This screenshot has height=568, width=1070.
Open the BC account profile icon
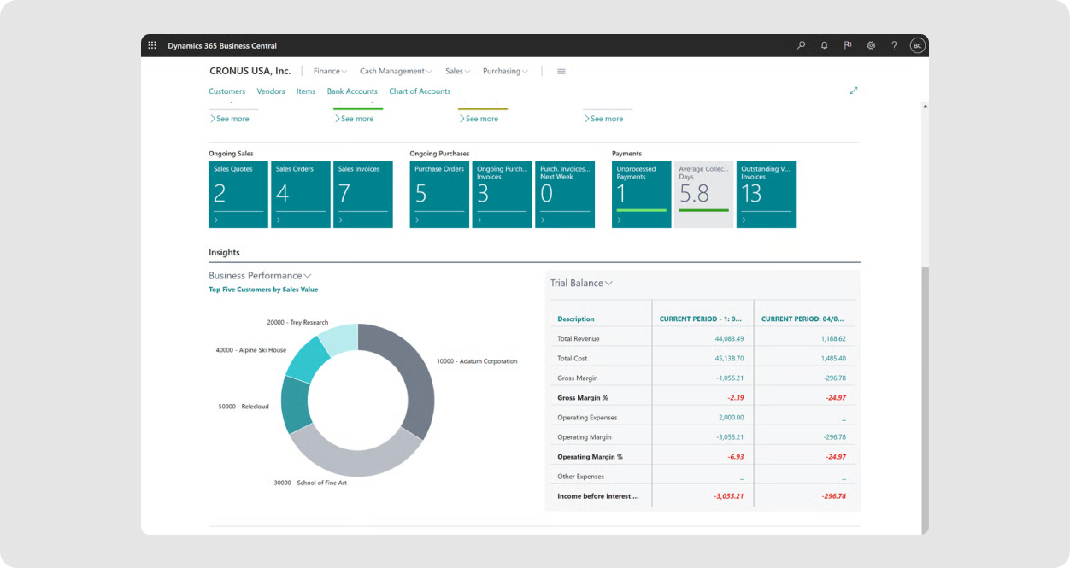[917, 45]
